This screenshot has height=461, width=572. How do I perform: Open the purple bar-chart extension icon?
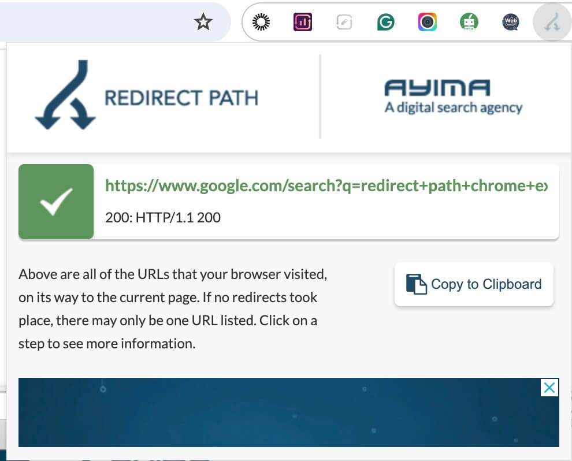click(x=303, y=22)
